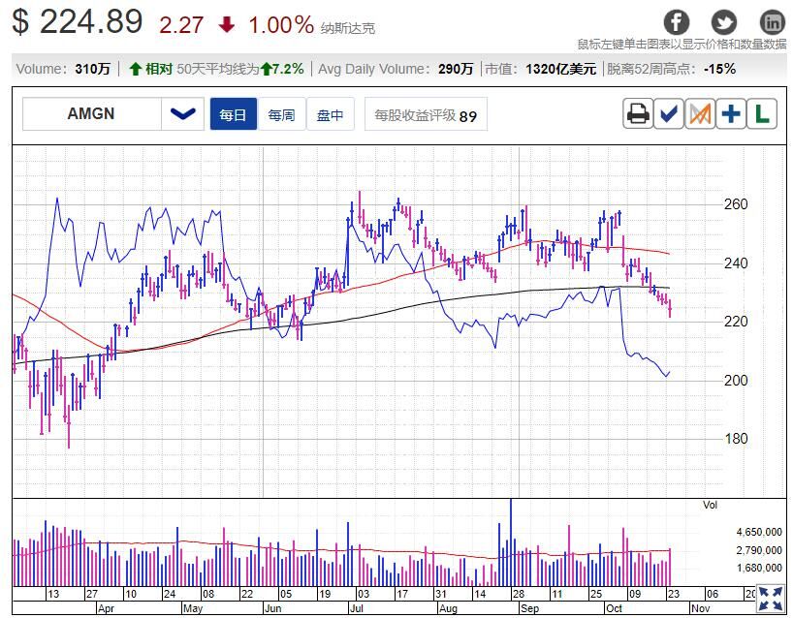Click the 200 price axis label
This screenshot has width=793, height=618.
coord(736,380)
